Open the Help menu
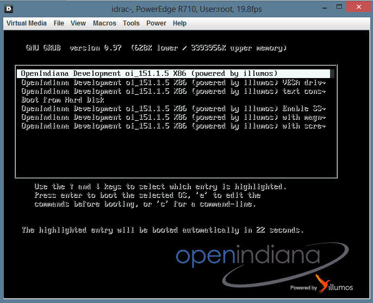 pos(179,23)
